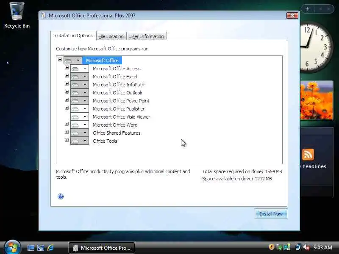The height and width of the screenshot is (254, 339).
Task: Click the 'Space available on drive' text
Action: tap(237, 179)
